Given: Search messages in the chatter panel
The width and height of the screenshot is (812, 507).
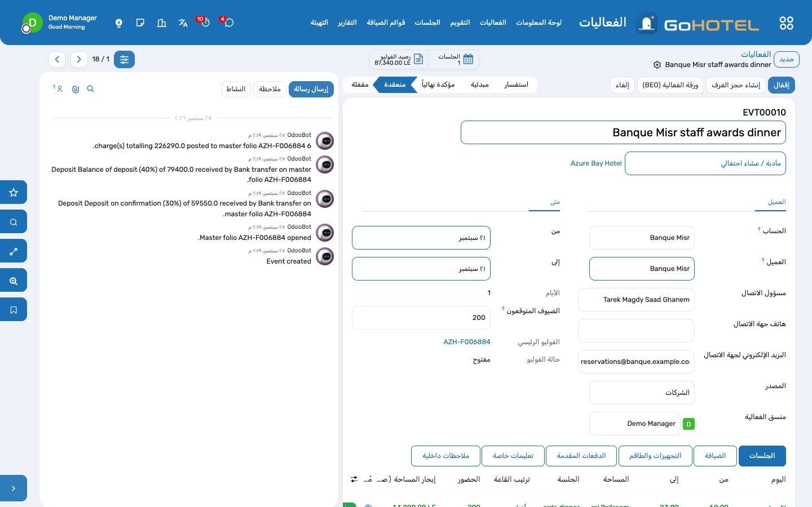Looking at the screenshot, I should [90, 89].
